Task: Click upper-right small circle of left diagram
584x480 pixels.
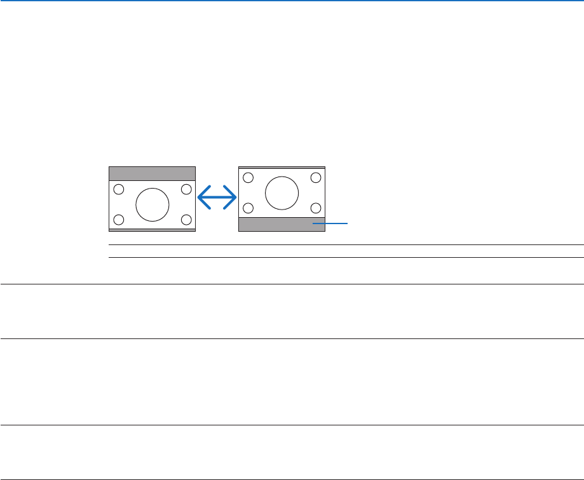Action: [186, 189]
